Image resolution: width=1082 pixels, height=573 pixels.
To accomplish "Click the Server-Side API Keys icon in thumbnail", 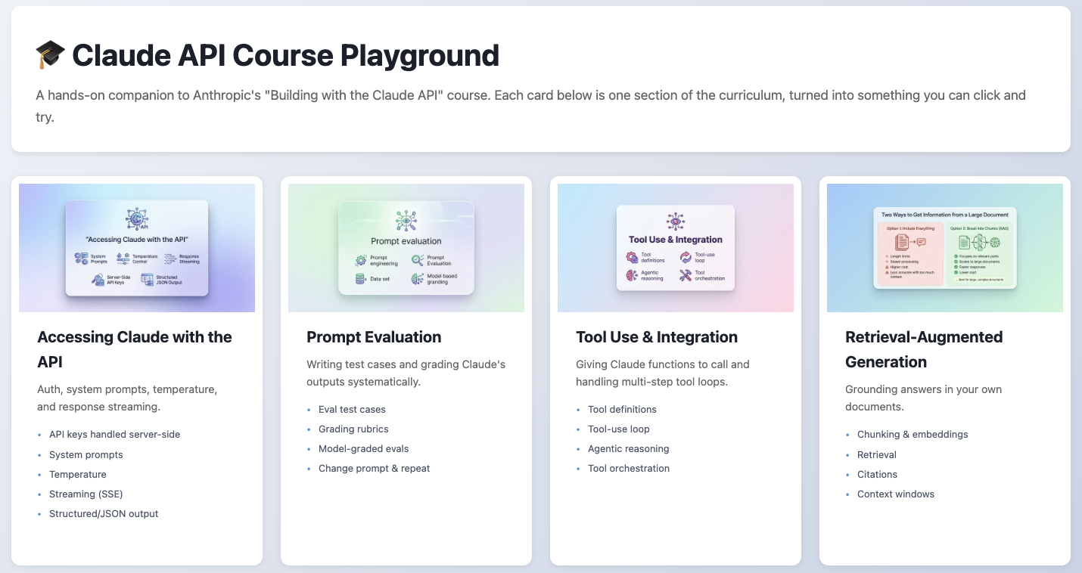I will (x=98, y=280).
